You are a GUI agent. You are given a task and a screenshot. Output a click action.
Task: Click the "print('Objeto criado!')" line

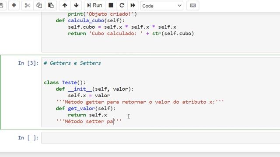(102, 14)
